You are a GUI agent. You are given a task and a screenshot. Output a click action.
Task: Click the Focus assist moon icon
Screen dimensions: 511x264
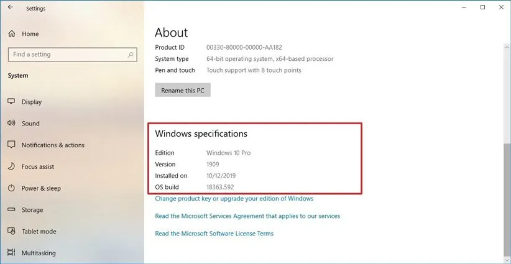point(11,166)
